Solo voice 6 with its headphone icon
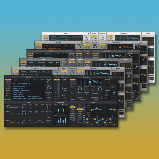This screenshot has height=159, width=159. [58, 92]
